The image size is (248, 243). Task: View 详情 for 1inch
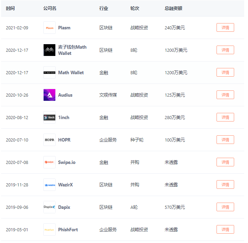pos(225,117)
